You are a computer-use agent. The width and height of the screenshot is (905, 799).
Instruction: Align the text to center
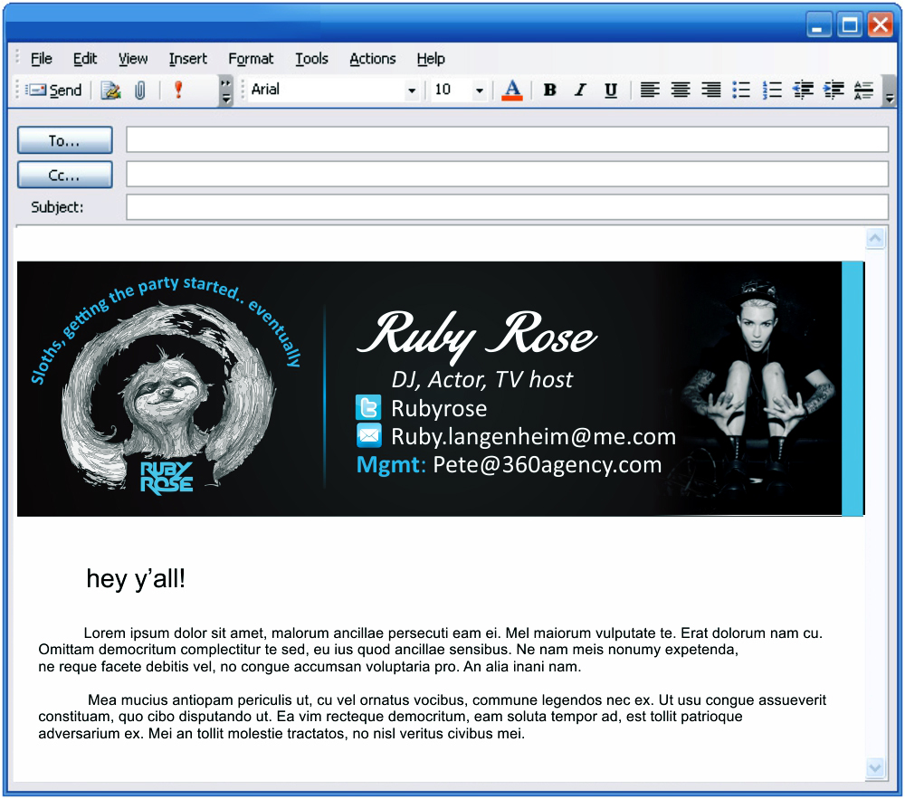[x=681, y=90]
